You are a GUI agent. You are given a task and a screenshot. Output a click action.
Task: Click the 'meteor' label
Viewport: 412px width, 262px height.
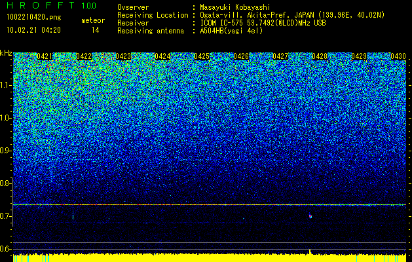(93, 20)
